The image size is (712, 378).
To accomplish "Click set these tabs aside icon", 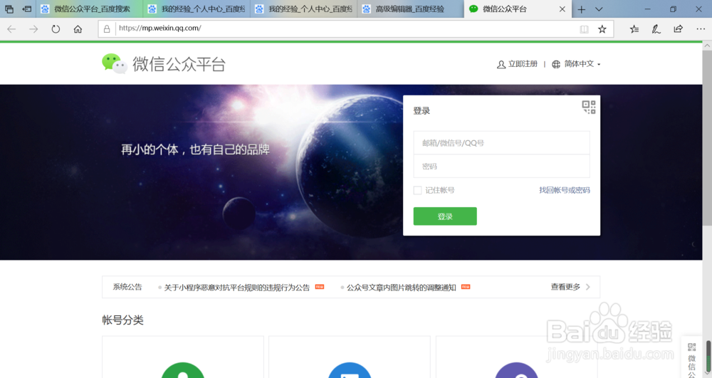I will [x=27, y=9].
